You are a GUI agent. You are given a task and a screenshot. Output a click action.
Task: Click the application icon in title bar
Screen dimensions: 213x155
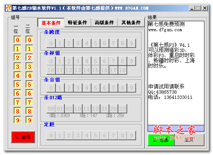pos(9,8)
